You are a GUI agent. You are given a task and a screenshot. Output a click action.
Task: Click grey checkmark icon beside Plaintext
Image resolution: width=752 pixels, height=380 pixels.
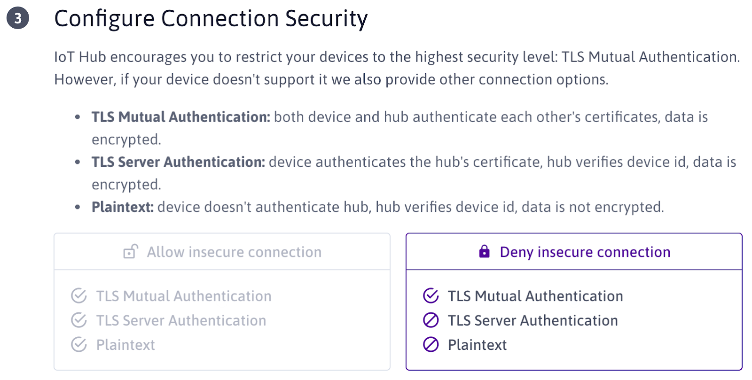point(79,345)
